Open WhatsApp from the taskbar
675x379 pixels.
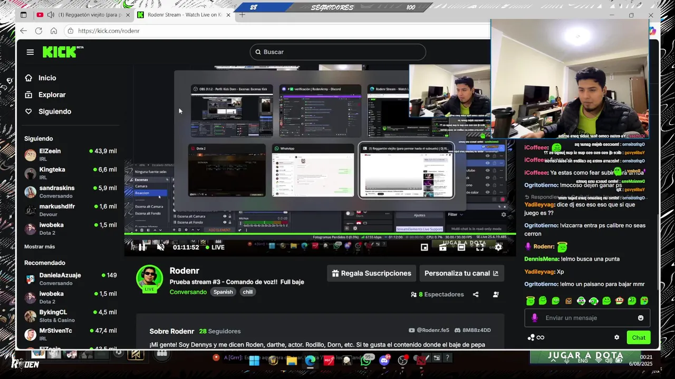(366, 361)
